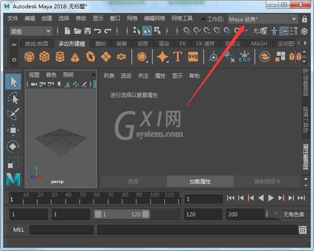Toggle snap to grids magnet

tap(187, 31)
